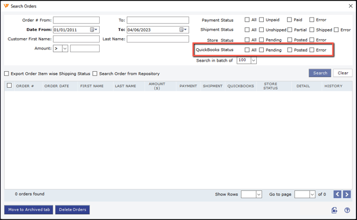Sort by the Order Date column header
357x220 pixels.
click(x=56, y=86)
